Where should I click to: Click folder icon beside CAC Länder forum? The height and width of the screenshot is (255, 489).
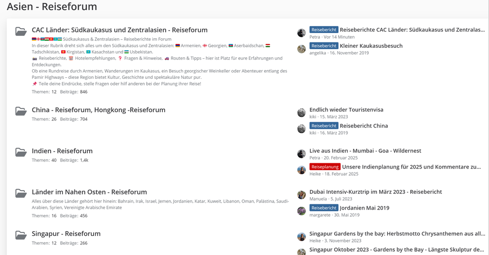coord(21,32)
